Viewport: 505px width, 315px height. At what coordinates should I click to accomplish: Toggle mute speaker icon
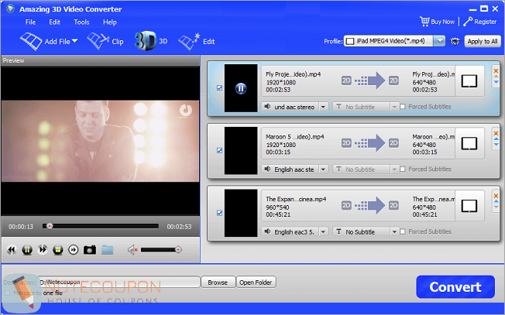(x=132, y=250)
